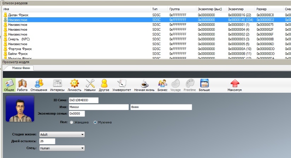
Task: Select the Дилан Фриск resource row
Action: 18,15
